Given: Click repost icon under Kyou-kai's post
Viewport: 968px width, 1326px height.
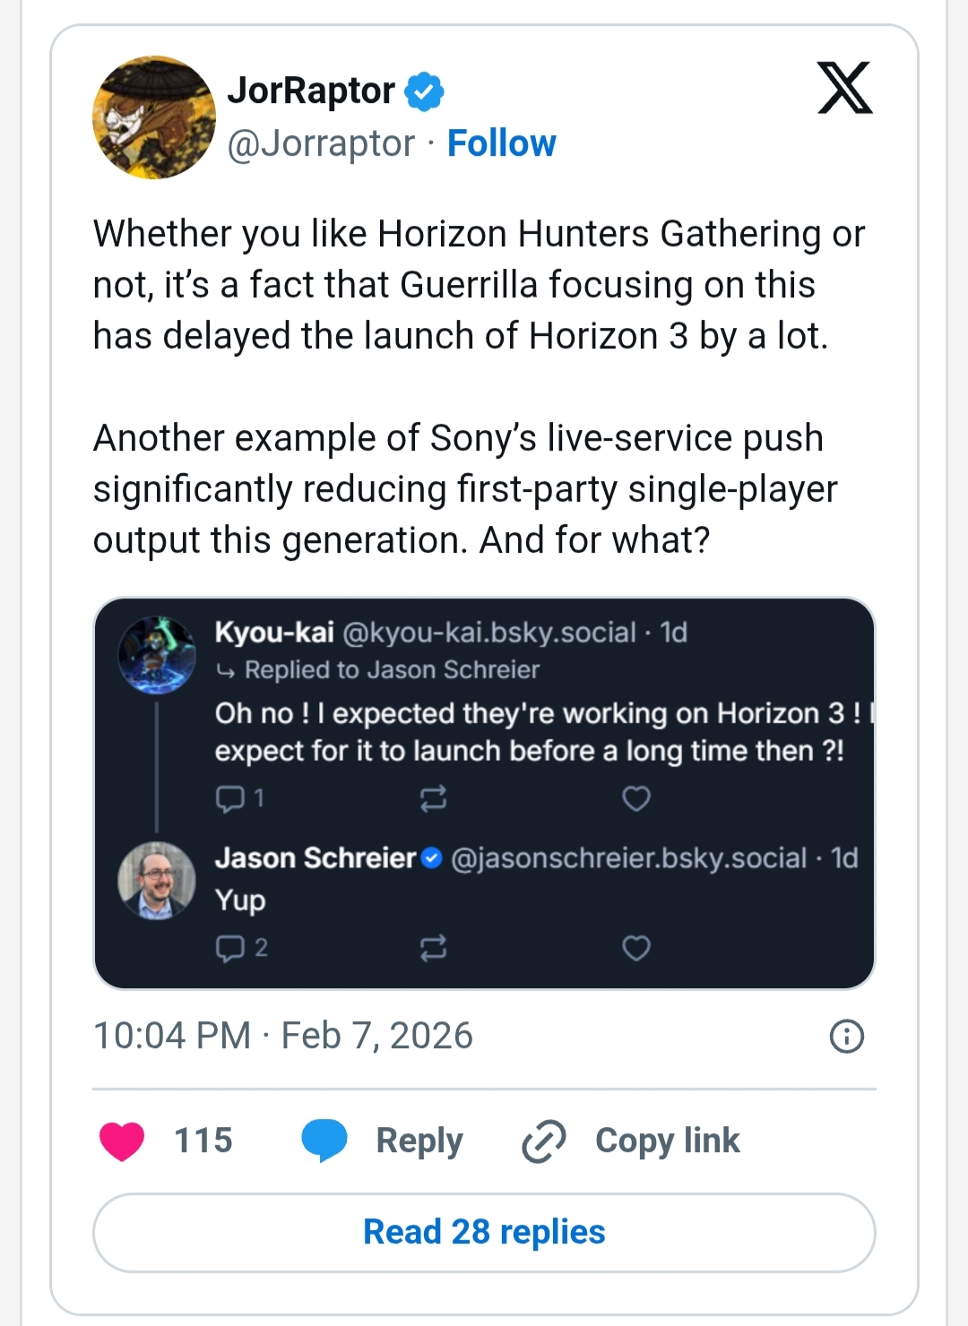Looking at the screenshot, I should click(x=434, y=798).
